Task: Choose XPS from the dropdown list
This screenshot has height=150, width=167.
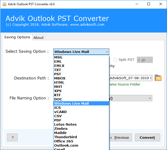Action: (81, 91)
